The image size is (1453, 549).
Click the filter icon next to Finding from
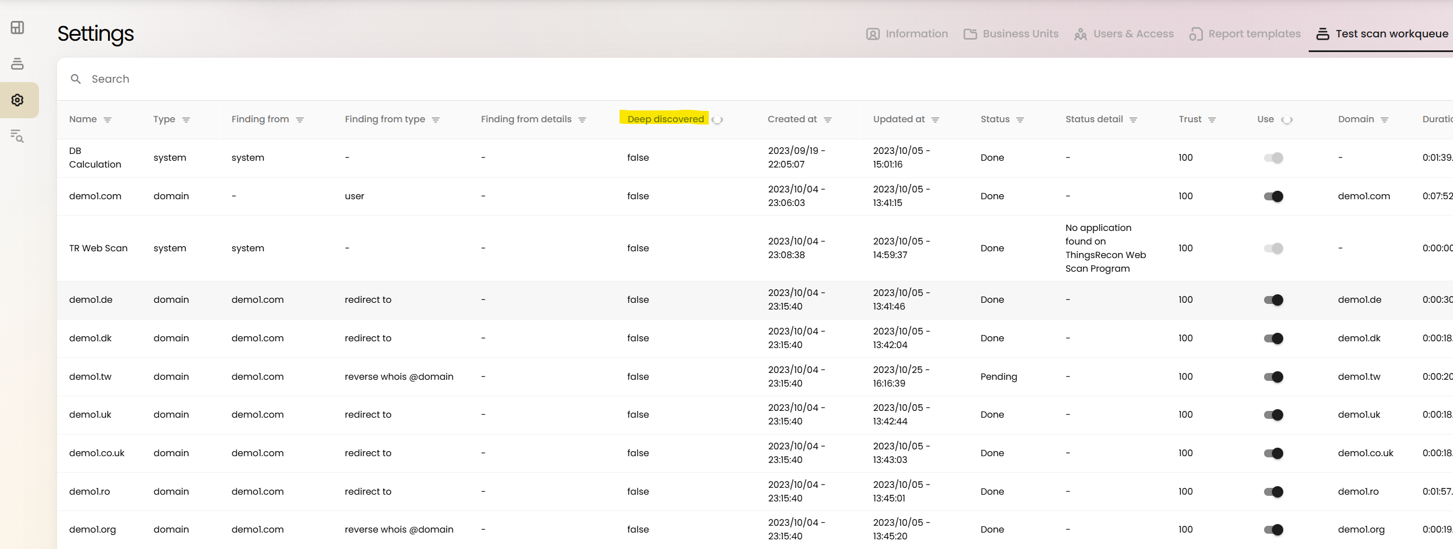coord(300,119)
